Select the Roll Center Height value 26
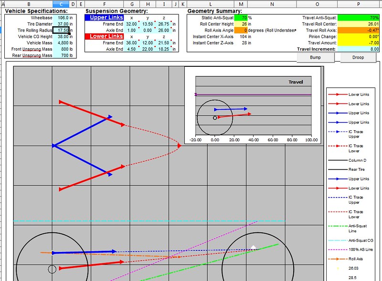382x281 pixels. (x=241, y=24)
